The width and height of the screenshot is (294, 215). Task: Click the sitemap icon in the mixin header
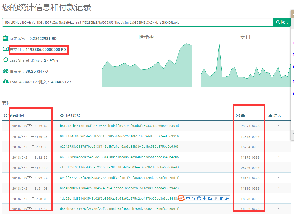click(x=270, y=116)
